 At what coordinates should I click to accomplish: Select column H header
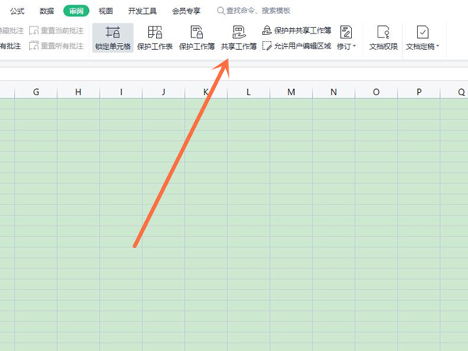tap(78, 92)
